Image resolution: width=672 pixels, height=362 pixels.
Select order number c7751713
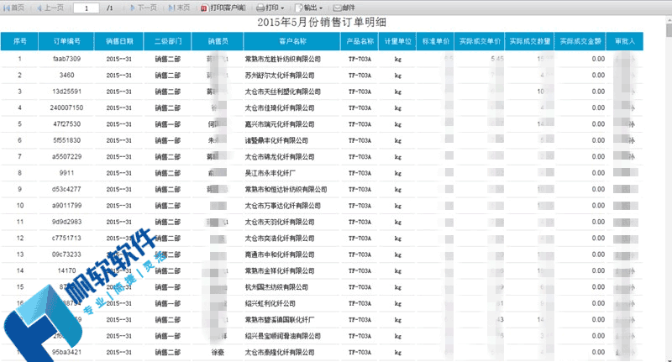66,238
